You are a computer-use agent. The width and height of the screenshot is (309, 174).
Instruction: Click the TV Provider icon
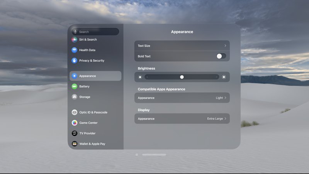pos(74,133)
